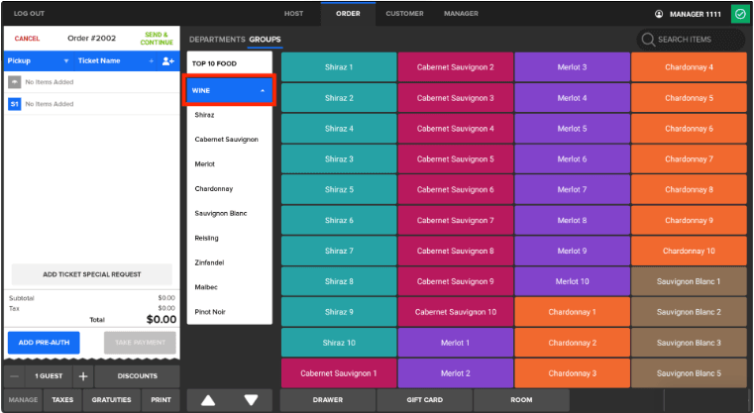Open the TAXES option
Image resolution: width=754 pixels, height=413 pixels.
(62, 400)
